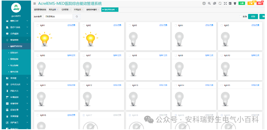The height and width of the screenshot is (130, 267).
Task: Enter fullscreen with the expand arrows icon
Action: coord(225,3)
